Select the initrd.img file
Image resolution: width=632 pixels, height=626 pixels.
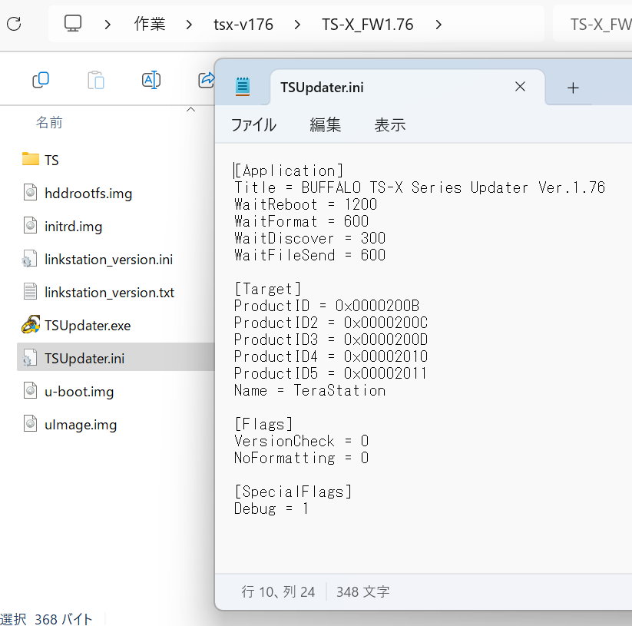(74, 227)
